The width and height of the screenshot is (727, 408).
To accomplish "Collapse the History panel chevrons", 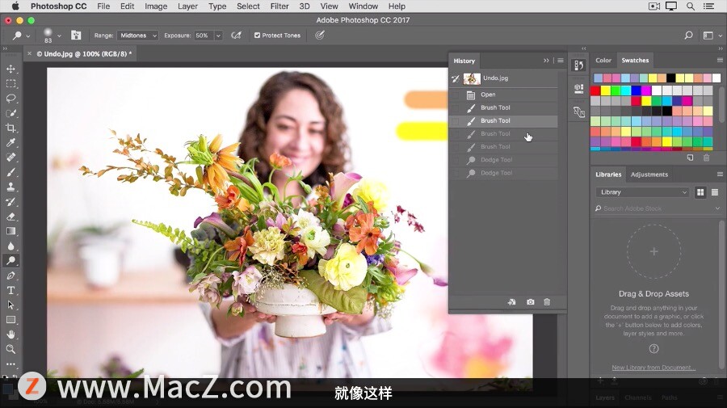I will pyautogui.click(x=546, y=61).
